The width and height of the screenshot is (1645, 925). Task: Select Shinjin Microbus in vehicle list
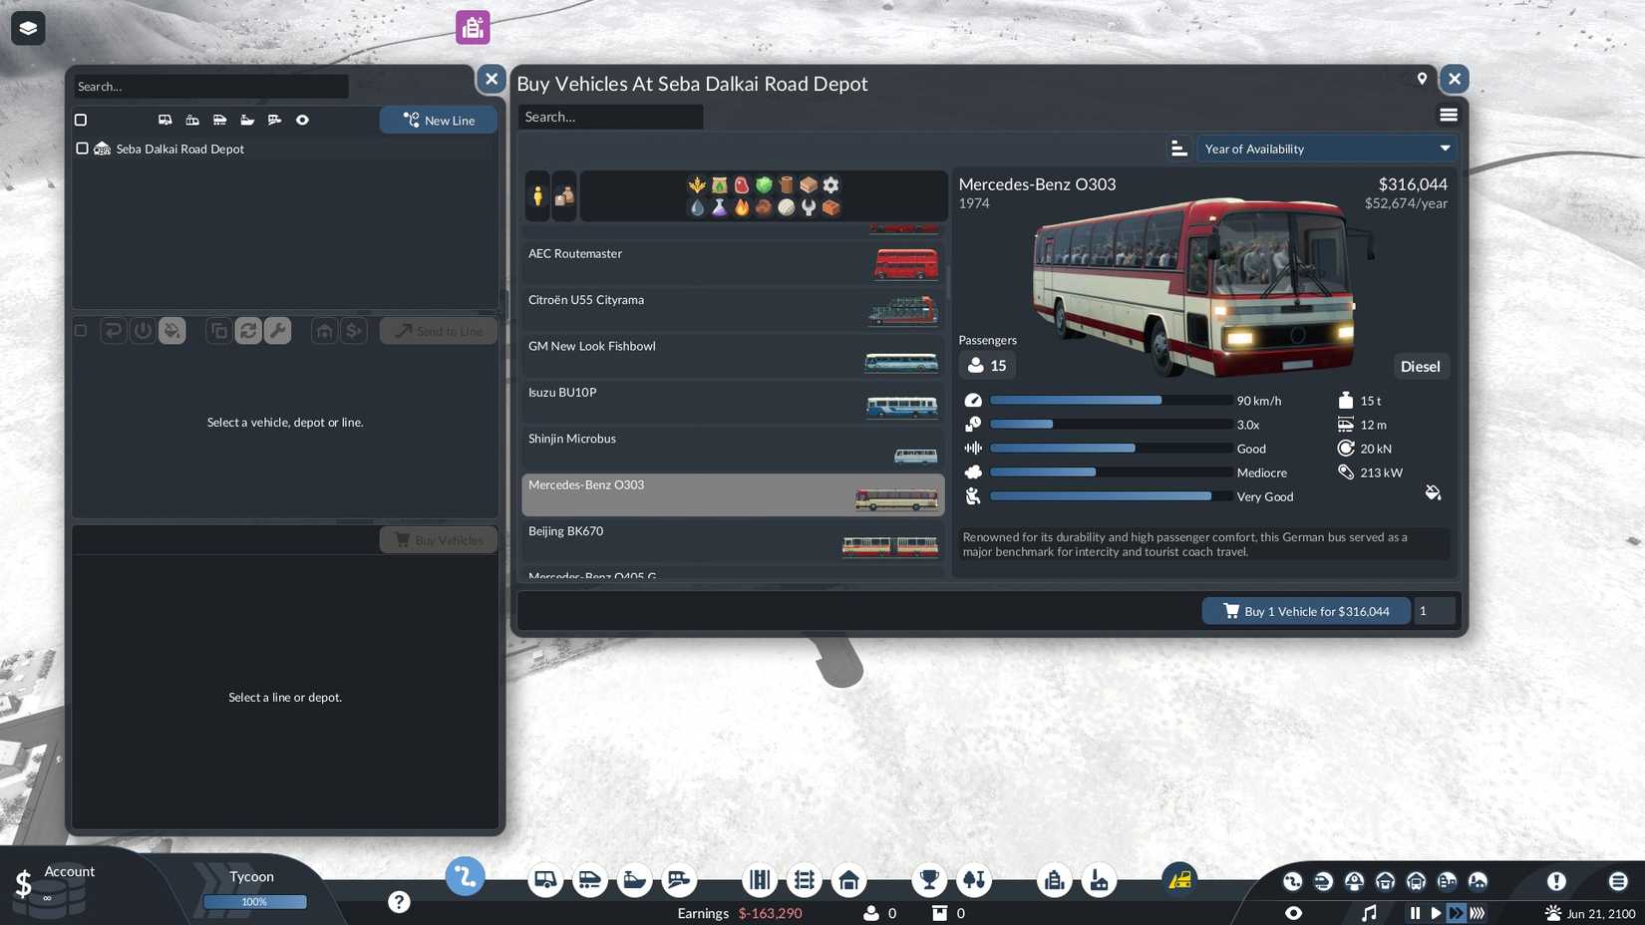[x=733, y=449]
